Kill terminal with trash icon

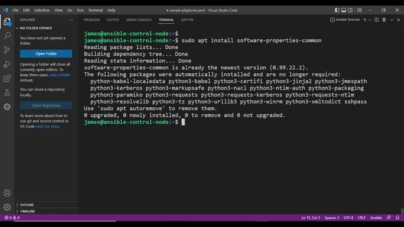point(384,20)
